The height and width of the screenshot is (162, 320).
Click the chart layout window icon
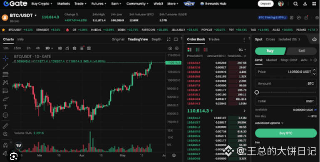(x=176, y=39)
